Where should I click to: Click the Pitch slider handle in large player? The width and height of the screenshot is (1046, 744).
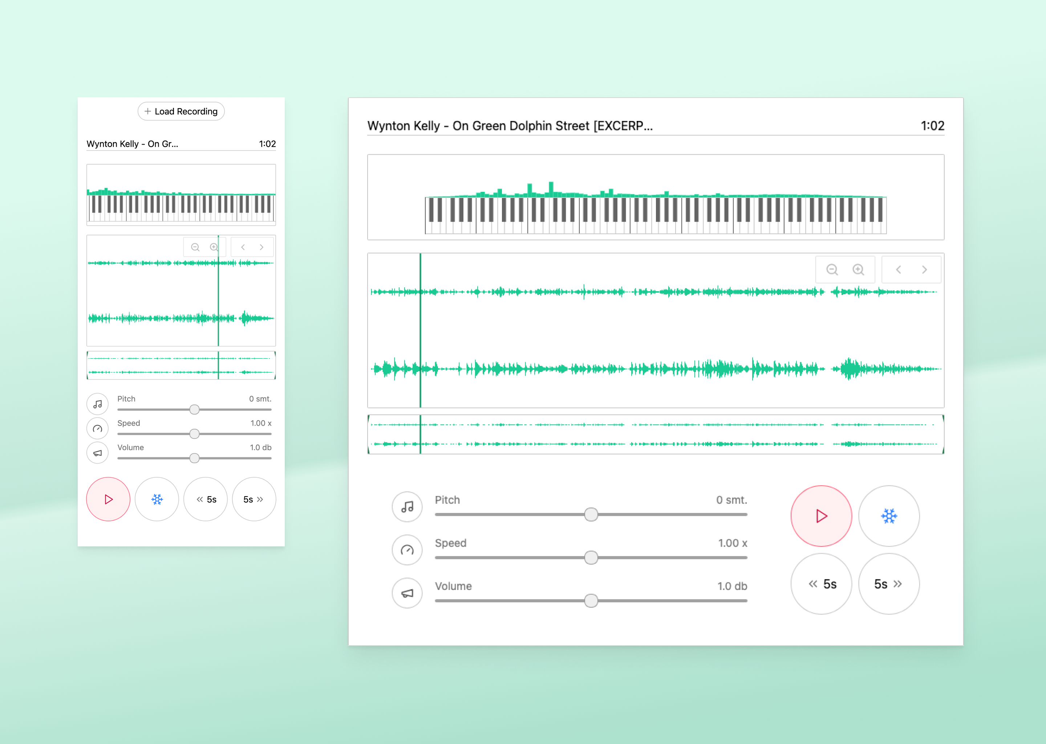point(591,514)
